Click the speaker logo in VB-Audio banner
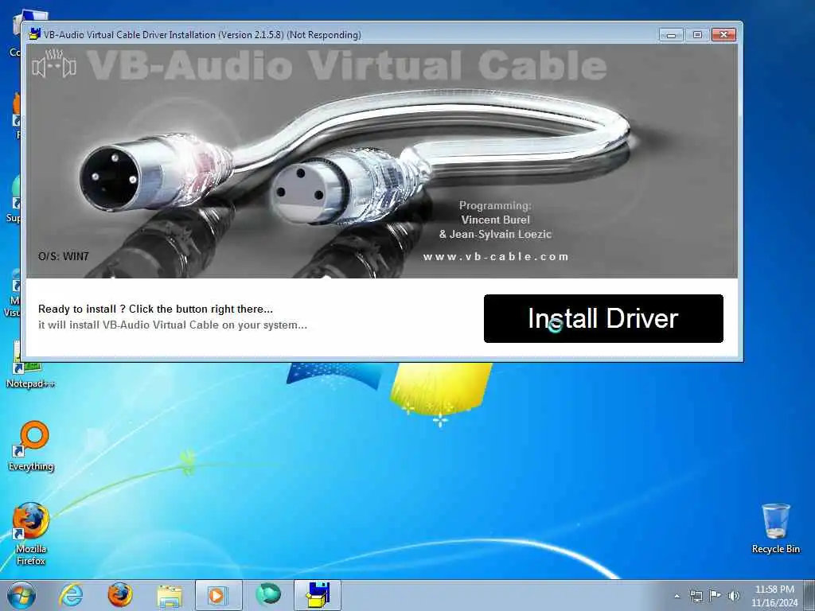The width and height of the screenshot is (815, 611). 54,64
